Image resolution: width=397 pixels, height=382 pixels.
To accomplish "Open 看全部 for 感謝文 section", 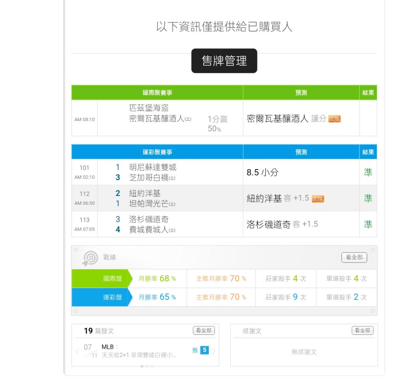I will 363,330.
